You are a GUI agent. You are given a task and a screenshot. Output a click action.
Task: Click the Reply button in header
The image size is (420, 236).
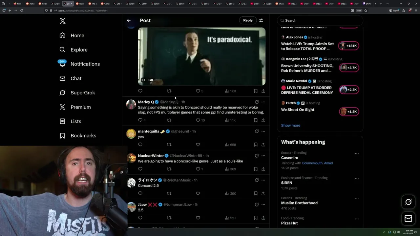pos(248,20)
